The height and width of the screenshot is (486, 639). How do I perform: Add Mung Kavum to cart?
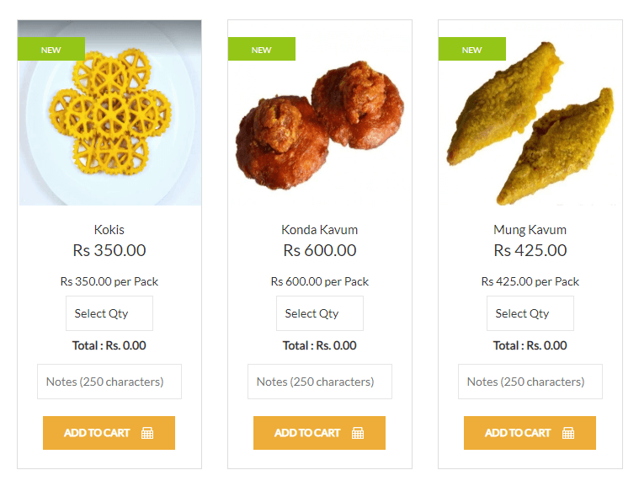coord(518,433)
